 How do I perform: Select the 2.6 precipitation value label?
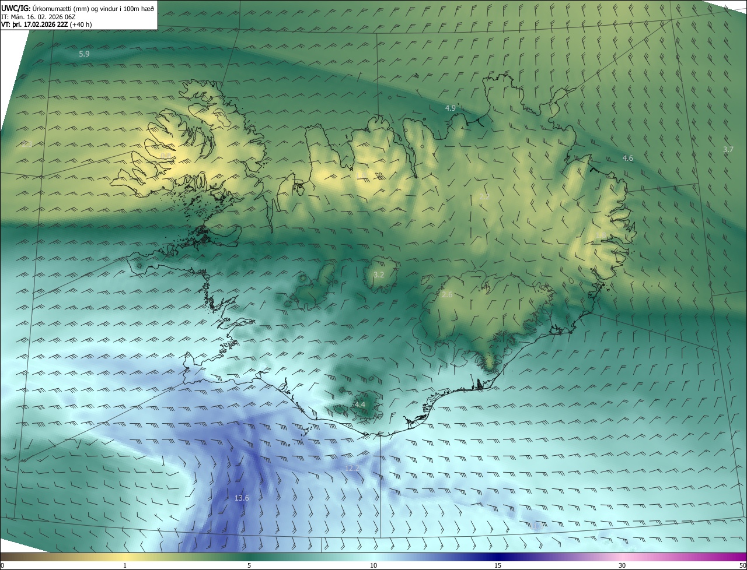click(x=447, y=295)
